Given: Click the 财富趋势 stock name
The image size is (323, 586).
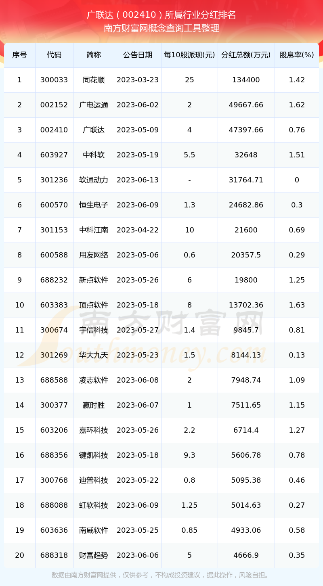Looking at the screenshot, I should pos(94,555).
